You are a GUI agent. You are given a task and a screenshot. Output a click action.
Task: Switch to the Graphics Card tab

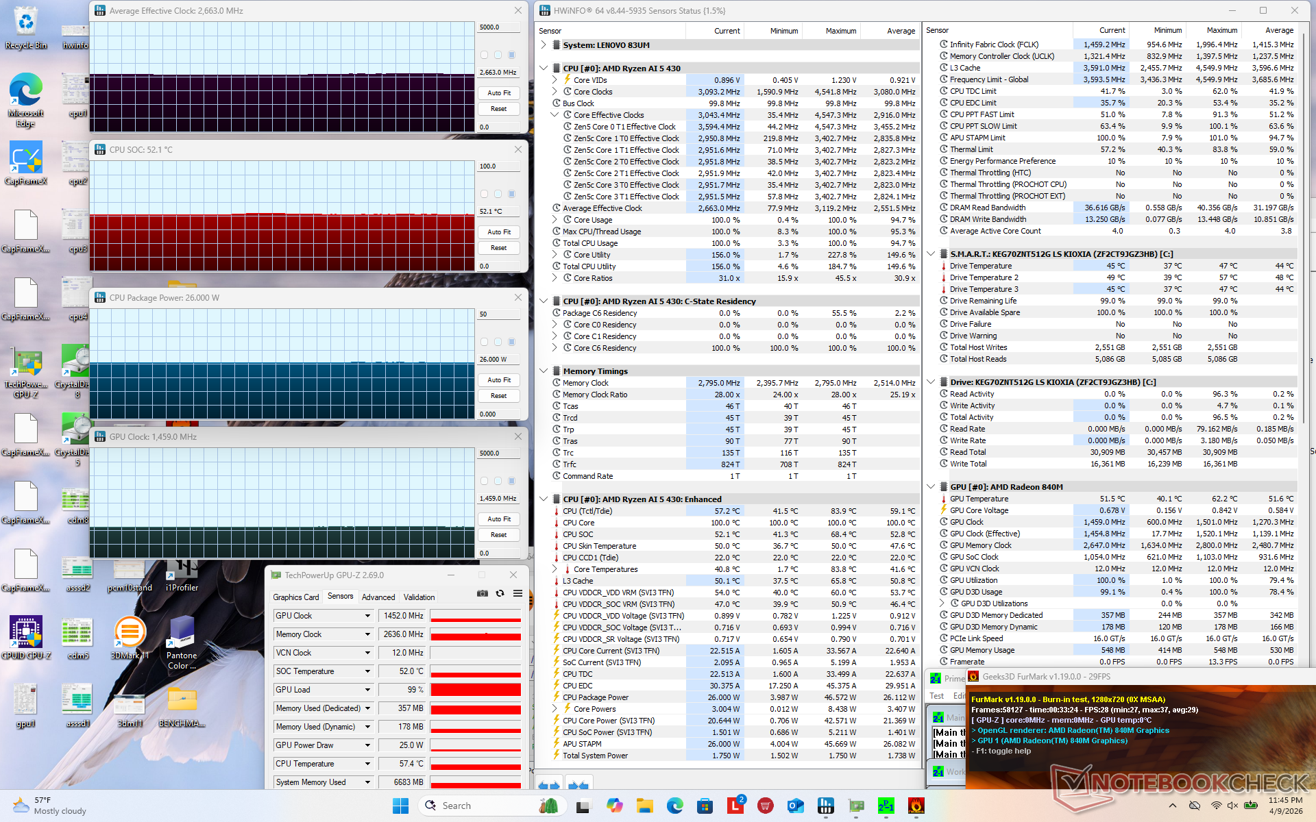[296, 597]
